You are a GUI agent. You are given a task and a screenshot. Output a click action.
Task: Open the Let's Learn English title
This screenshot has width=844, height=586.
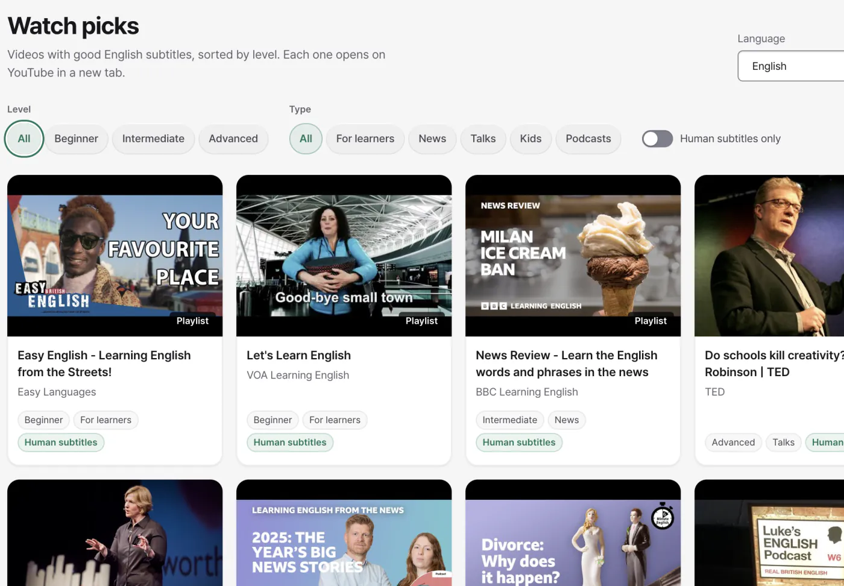pos(298,355)
